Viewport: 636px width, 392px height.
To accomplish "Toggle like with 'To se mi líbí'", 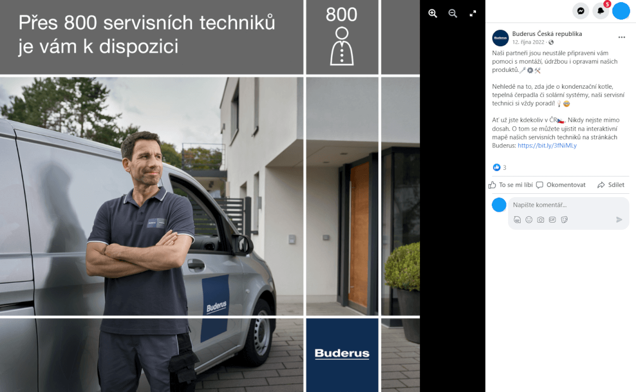I will pos(510,185).
